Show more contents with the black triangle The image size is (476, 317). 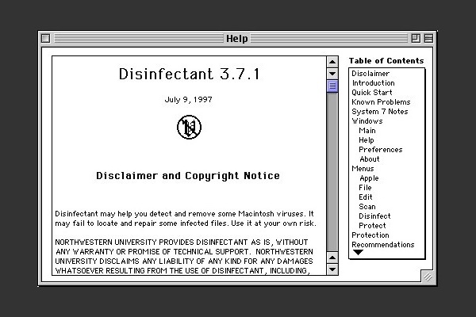point(358,253)
